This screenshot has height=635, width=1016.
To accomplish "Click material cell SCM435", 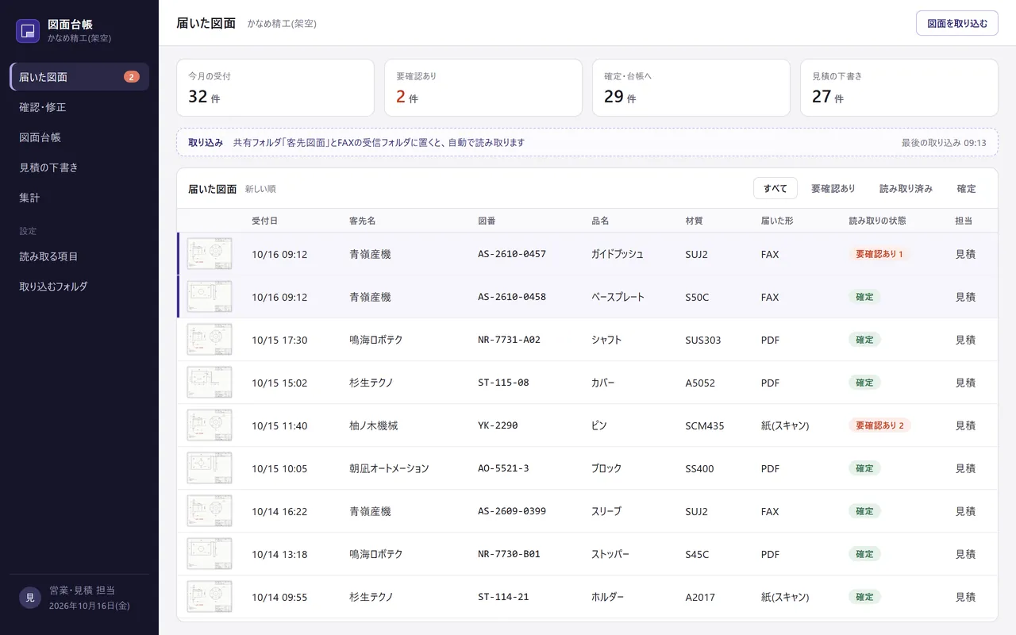I will [x=705, y=425].
